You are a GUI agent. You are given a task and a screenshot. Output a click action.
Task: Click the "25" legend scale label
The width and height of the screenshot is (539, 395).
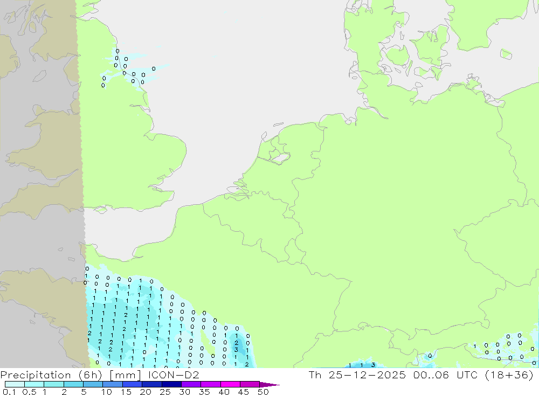click(165, 392)
